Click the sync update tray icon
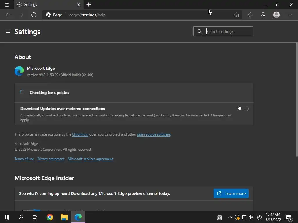298x223 pixels. pyautogui.click(x=237, y=217)
